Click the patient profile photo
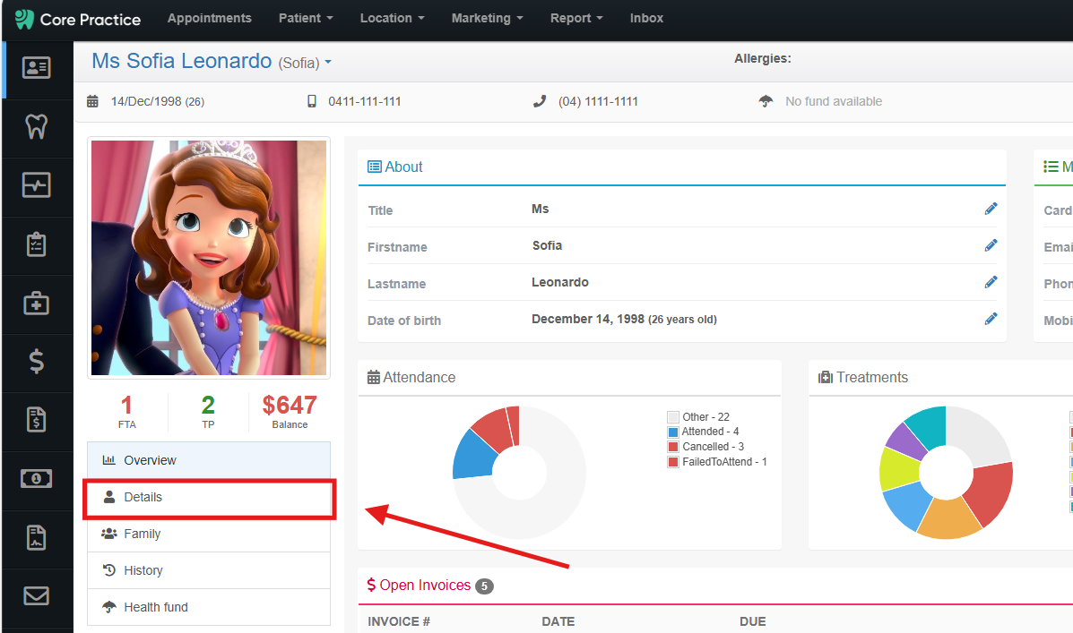1073x633 pixels. (x=209, y=258)
